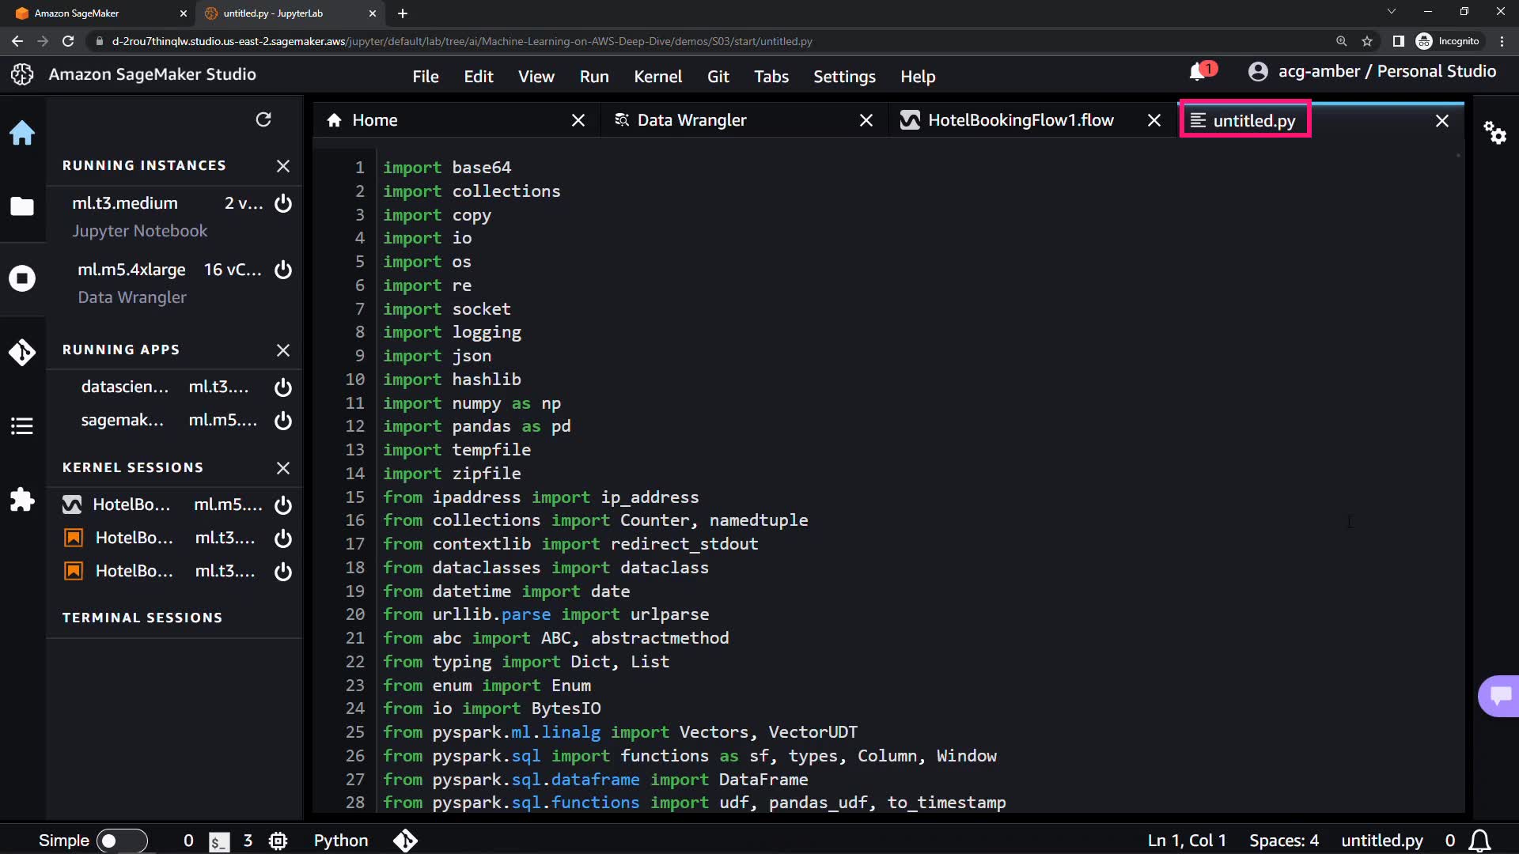The width and height of the screenshot is (1519, 854).
Task: Open the property inspector gears icon
Action: (1494, 132)
